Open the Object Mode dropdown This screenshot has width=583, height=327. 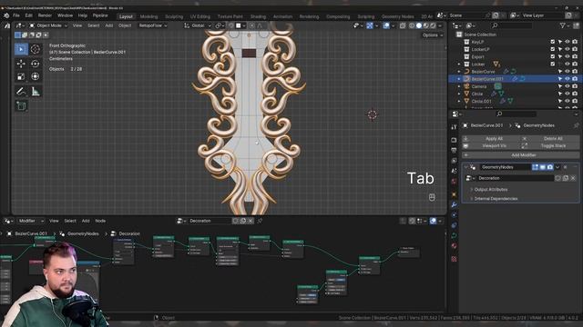48,25
